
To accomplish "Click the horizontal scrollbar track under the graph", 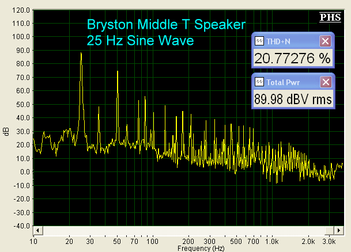I will click(190, 231).
